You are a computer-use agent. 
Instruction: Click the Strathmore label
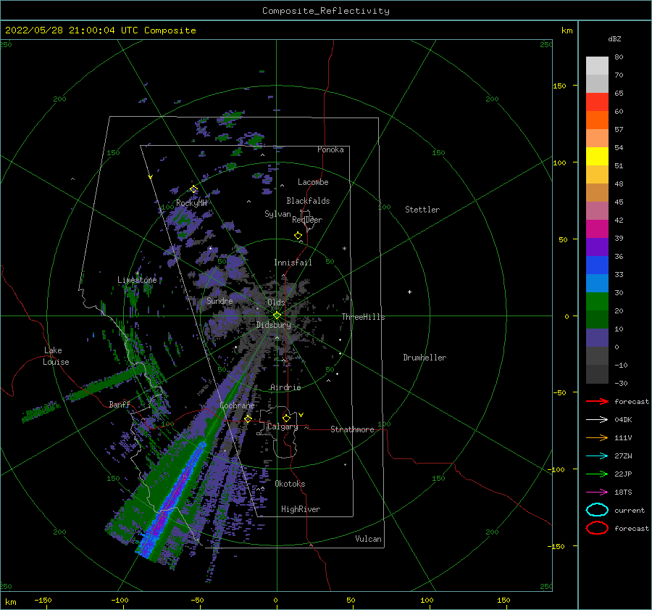point(352,429)
